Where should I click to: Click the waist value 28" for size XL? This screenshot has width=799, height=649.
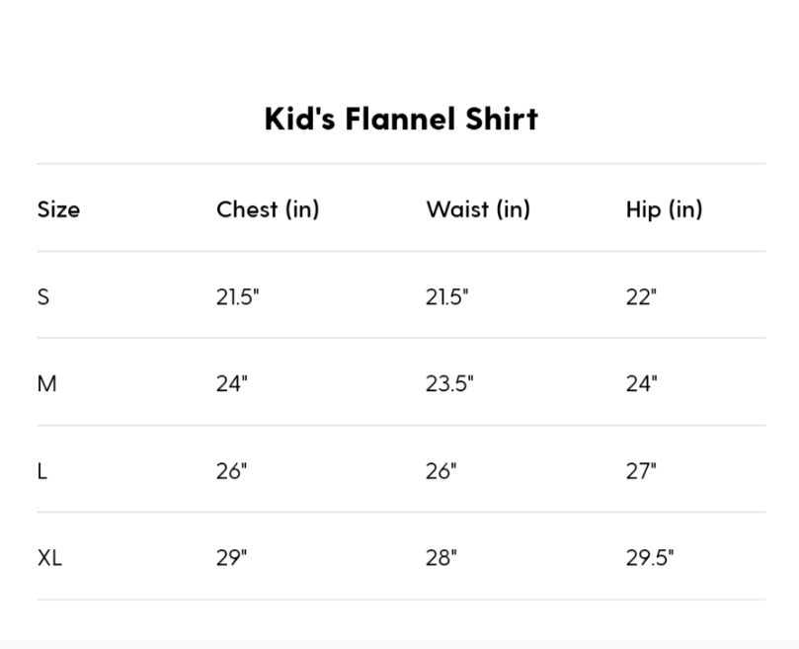pos(441,557)
